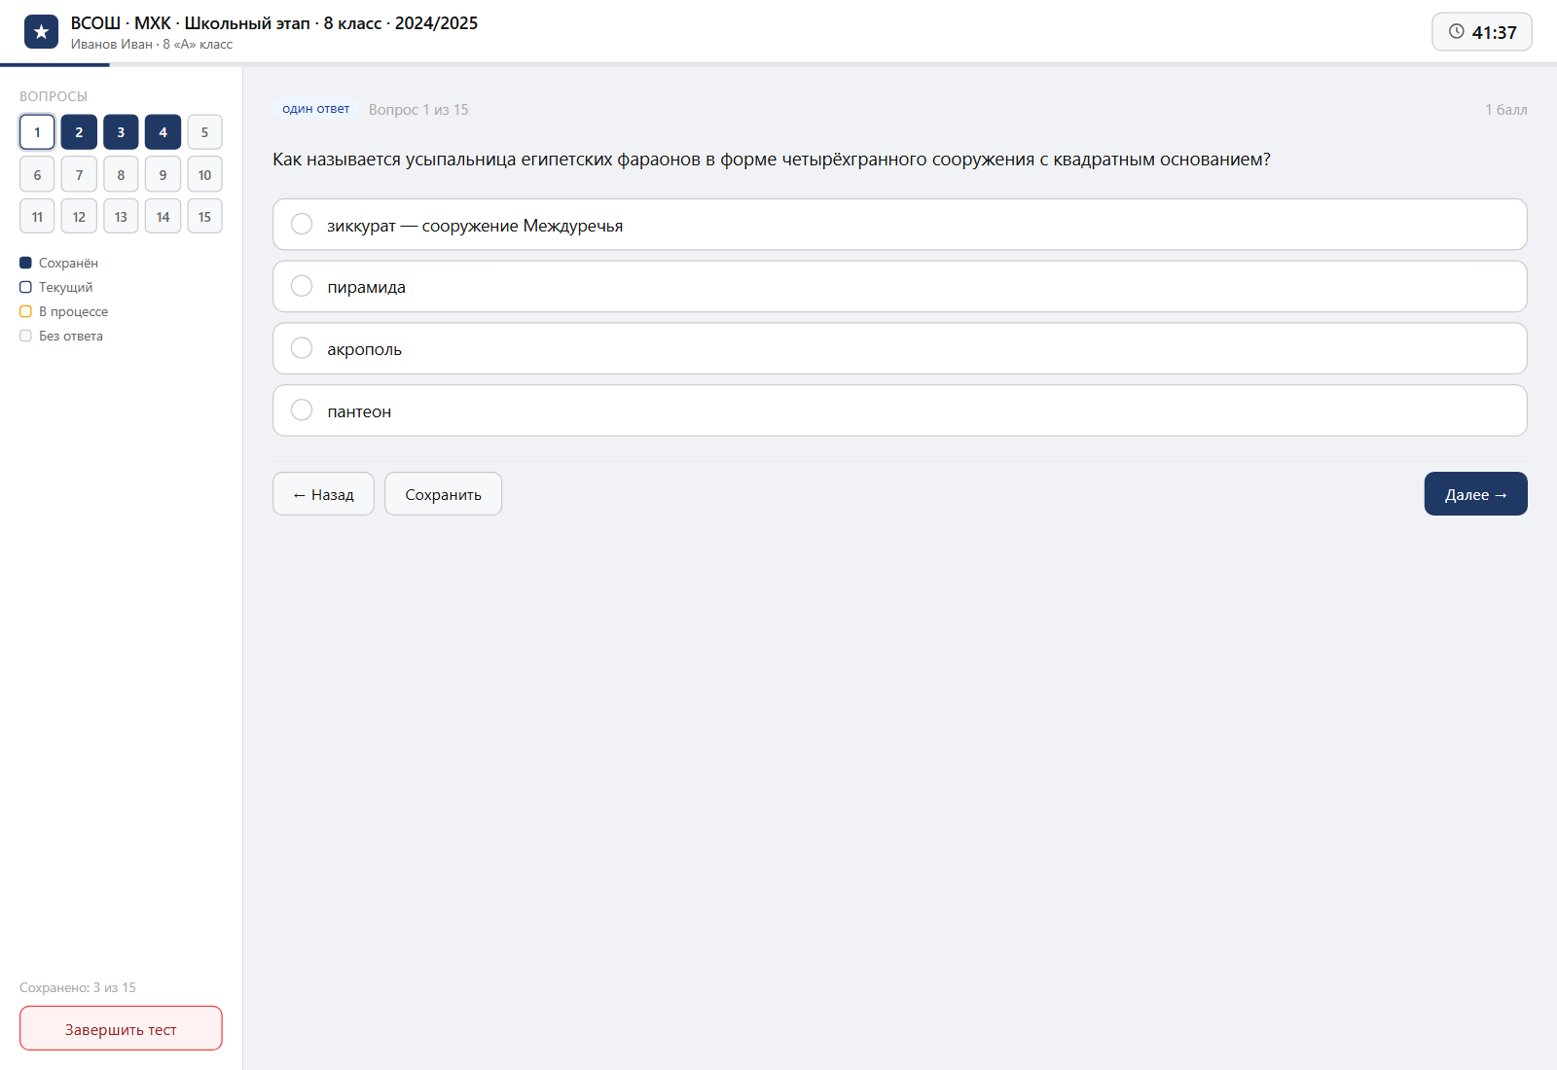The image size is (1557, 1070).
Task: Click the student name «Иванов Иван · 8 «А» класс»
Action: pyautogui.click(x=152, y=45)
